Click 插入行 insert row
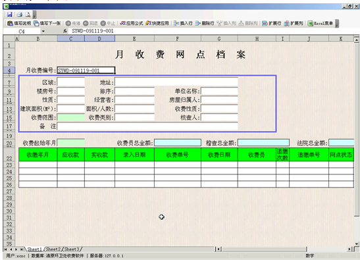Image resolution: width=360 pixels, height=260 pixels. click(x=183, y=23)
